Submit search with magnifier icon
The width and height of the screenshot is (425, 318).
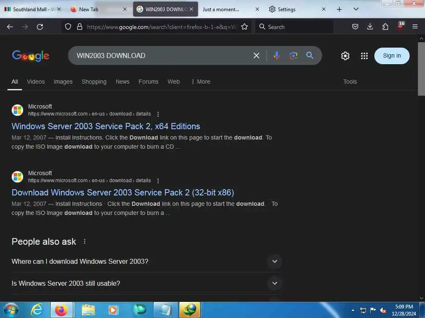point(310,55)
